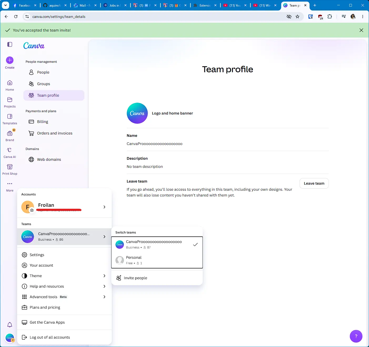The height and width of the screenshot is (347, 369).
Task: Open Web domains settings
Action: [x=54, y=159]
